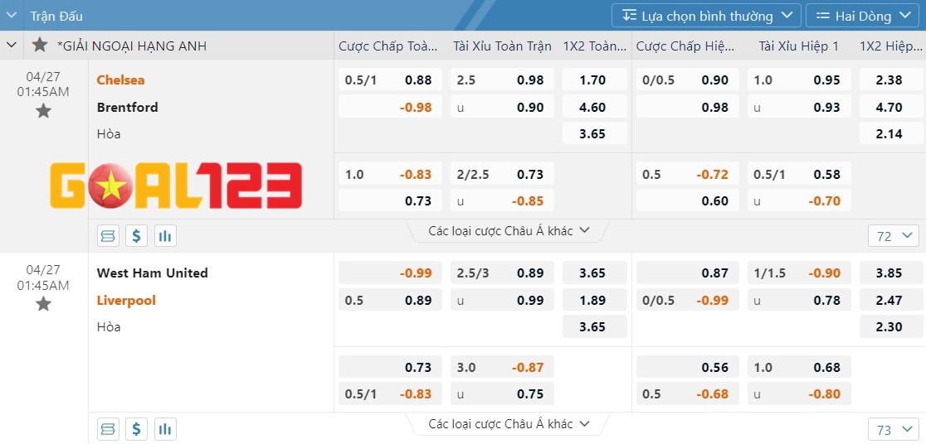Viewport: 926px width, 444px height.
Task: Collapse the Giải Ngoại Hạng Anh league
Action: click(12, 46)
